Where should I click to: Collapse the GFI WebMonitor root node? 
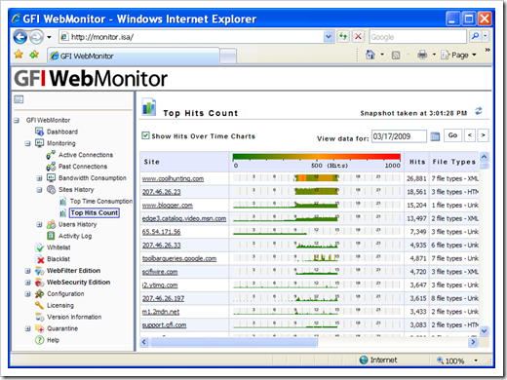(x=17, y=121)
